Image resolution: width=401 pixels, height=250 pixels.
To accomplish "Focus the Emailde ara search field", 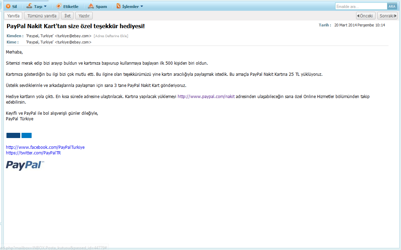I will tap(361, 6).
